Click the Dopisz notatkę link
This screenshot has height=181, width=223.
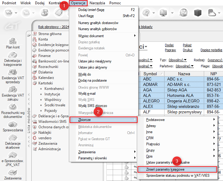point(211,50)
